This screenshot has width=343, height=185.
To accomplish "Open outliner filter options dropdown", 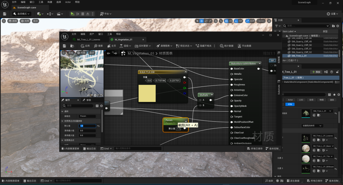I will click(x=278, y=26).
